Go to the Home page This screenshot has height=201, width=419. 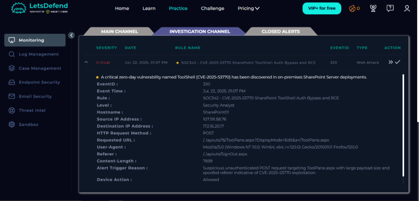coord(122,8)
